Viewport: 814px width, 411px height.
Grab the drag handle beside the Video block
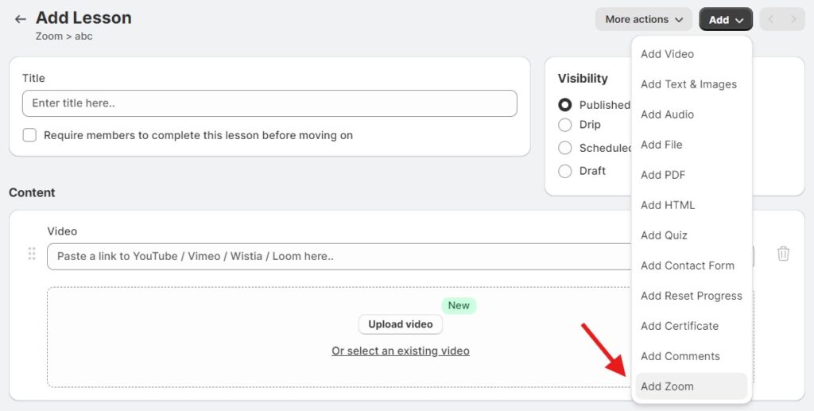(x=32, y=254)
